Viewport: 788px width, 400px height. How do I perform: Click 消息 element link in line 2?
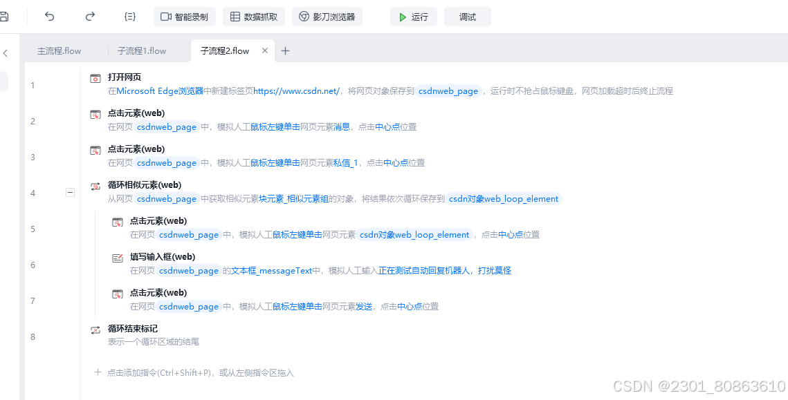pos(342,127)
